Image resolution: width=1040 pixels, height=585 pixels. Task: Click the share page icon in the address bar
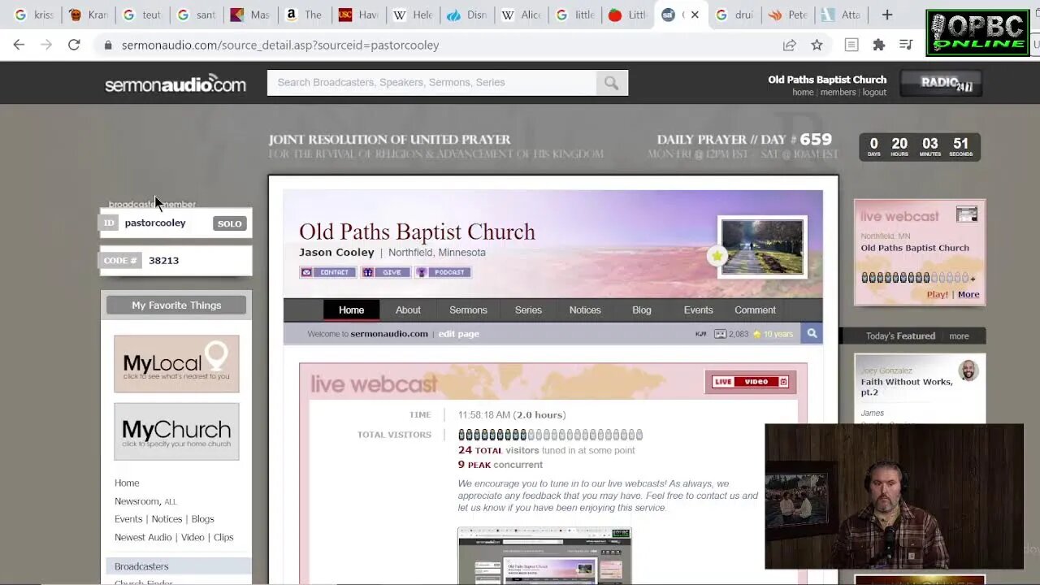point(789,45)
